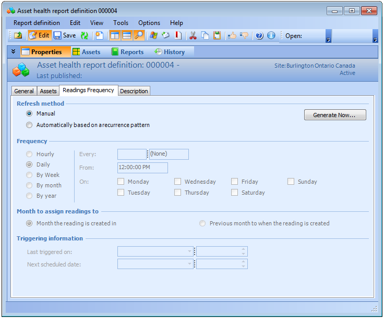Click the thumbs up approve icon
This screenshot has width=384, height=318.
point(232,35)
